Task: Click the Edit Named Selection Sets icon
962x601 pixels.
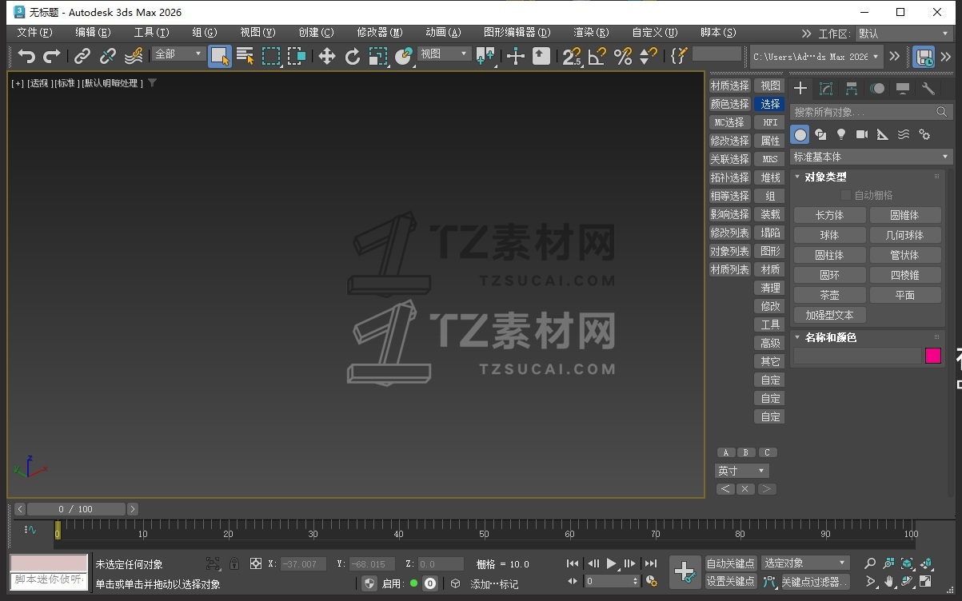Action: tap(679, 56)
